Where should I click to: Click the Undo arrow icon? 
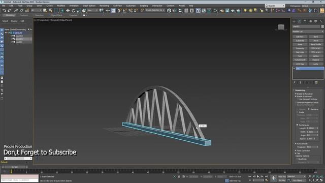coord(4,11)
